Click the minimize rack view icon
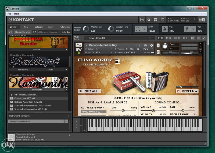This screenshot has height=153, width=215. click(163, 20)
